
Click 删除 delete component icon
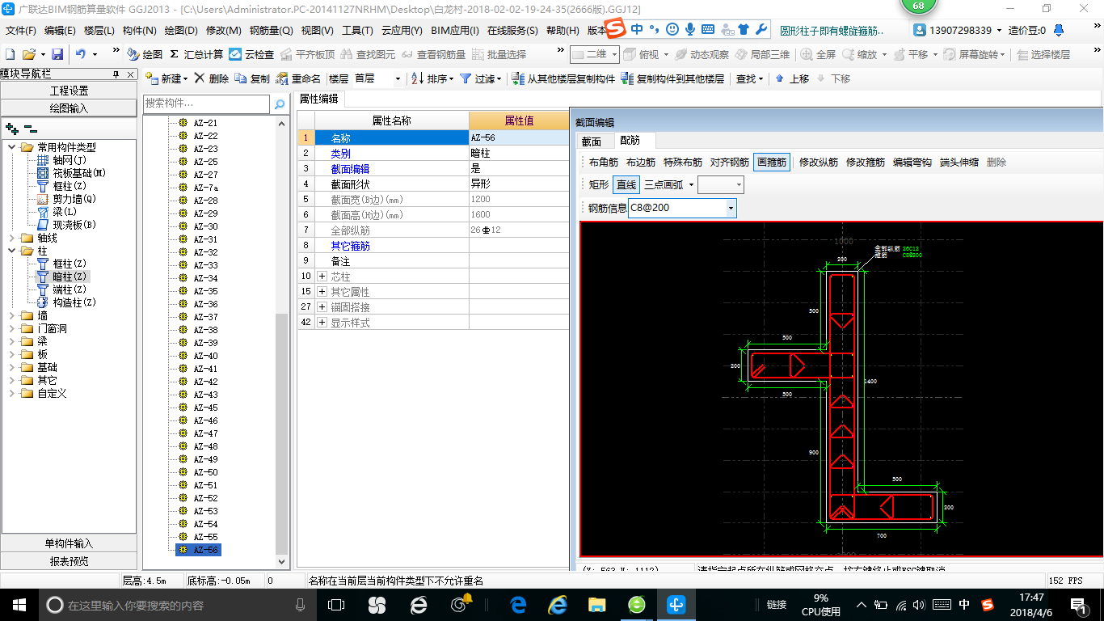tap(212, 78)
